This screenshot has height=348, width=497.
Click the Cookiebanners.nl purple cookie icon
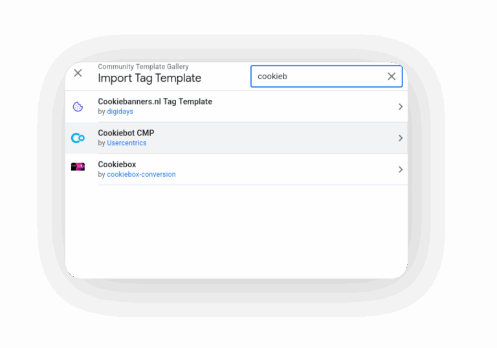[78, 106]
